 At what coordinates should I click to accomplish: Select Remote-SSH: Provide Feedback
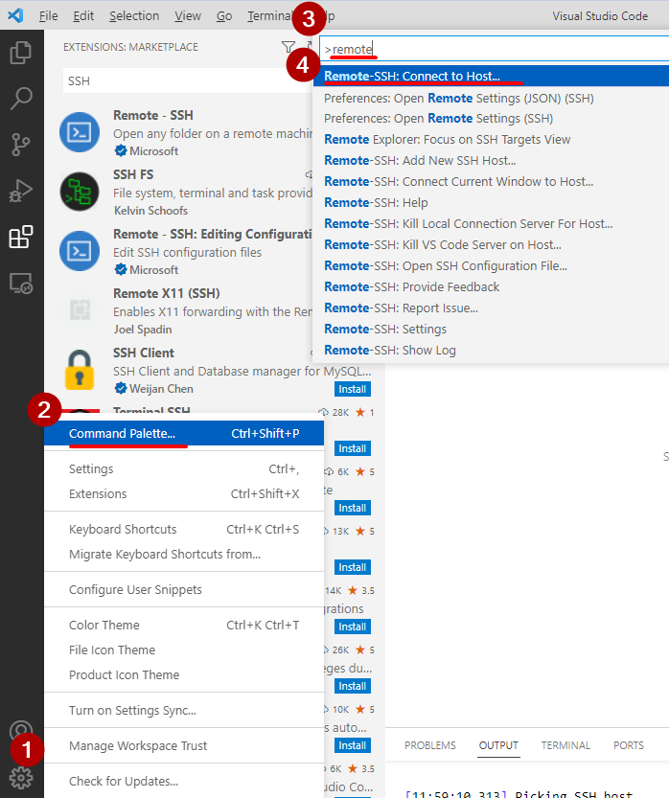(491, 287)
